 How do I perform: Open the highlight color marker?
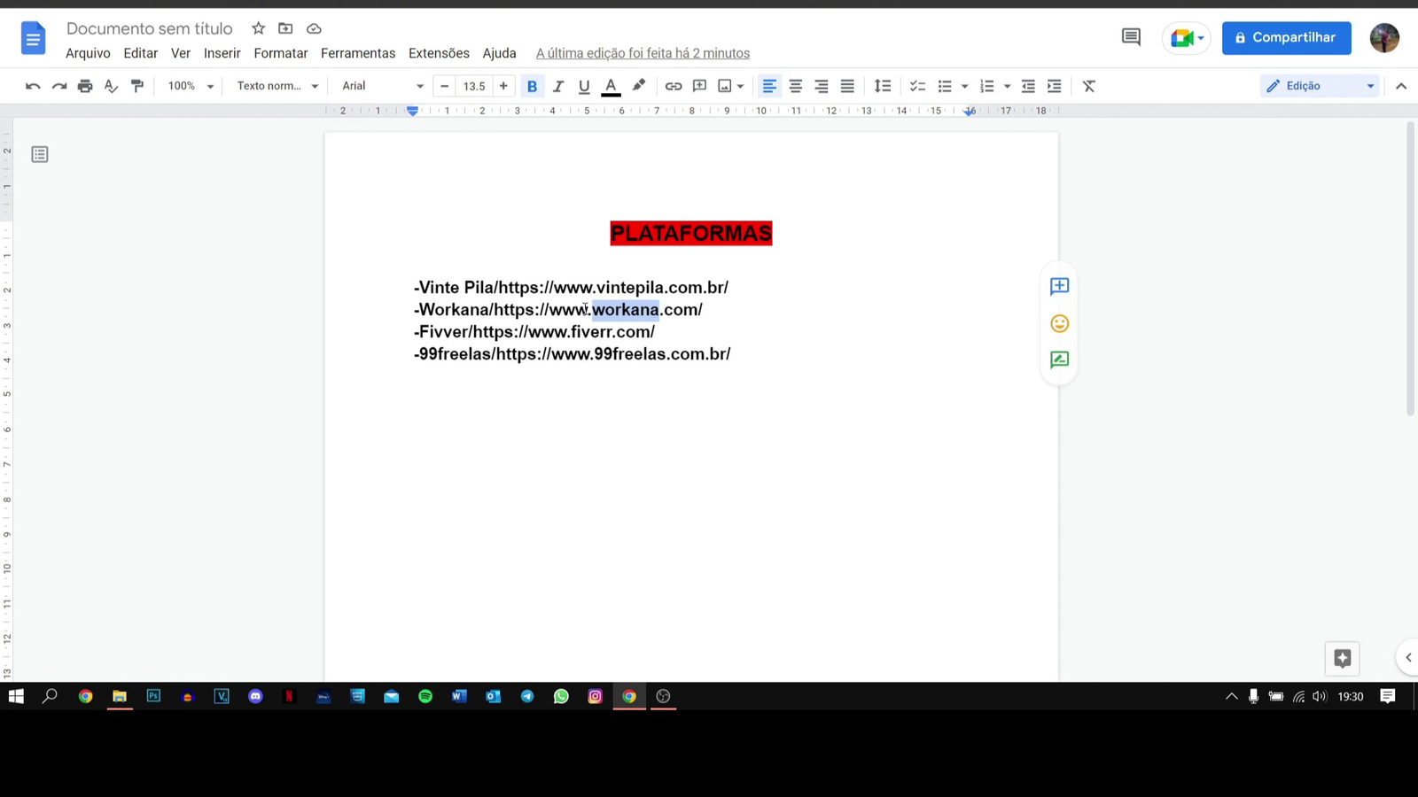click(638, 86)
